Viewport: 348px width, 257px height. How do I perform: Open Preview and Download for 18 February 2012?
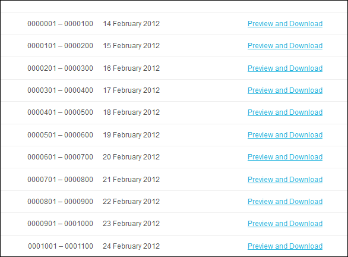(x=285, y=112)
